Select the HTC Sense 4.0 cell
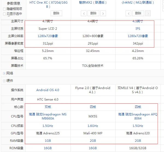Screen dimensions: 164x152 tap(48, 100)
